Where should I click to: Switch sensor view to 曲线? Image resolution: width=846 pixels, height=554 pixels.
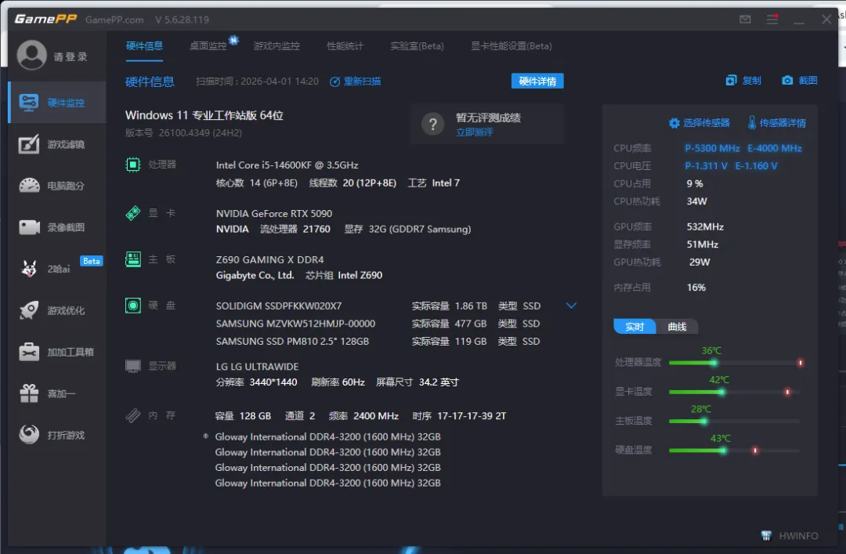pos(677,327)
